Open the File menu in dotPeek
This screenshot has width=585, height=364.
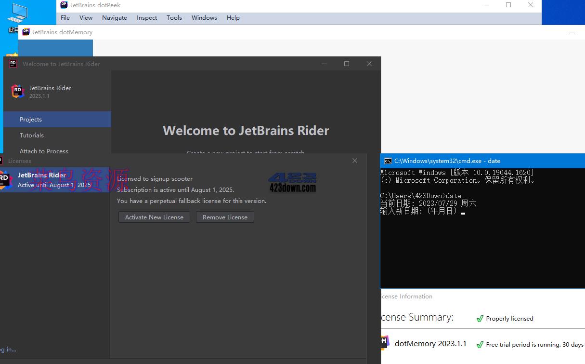click(x=65, y=18)
